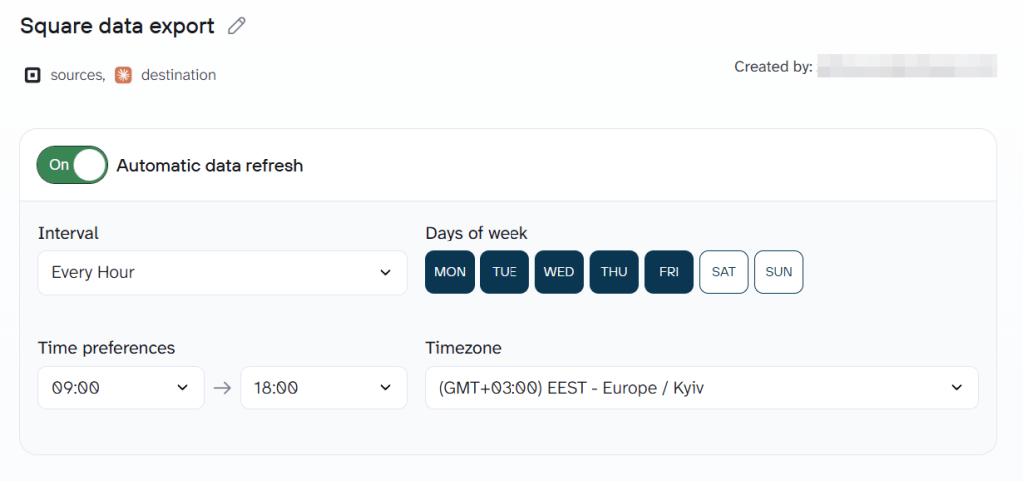The image size is (1023, 481).
Task: Click the blurred creator name
Action: (906, 67)
